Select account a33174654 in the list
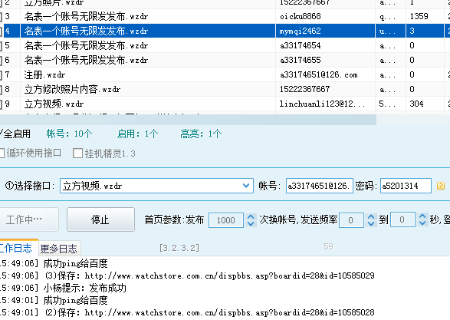The image size is (450, 320). tap(301, 45)
